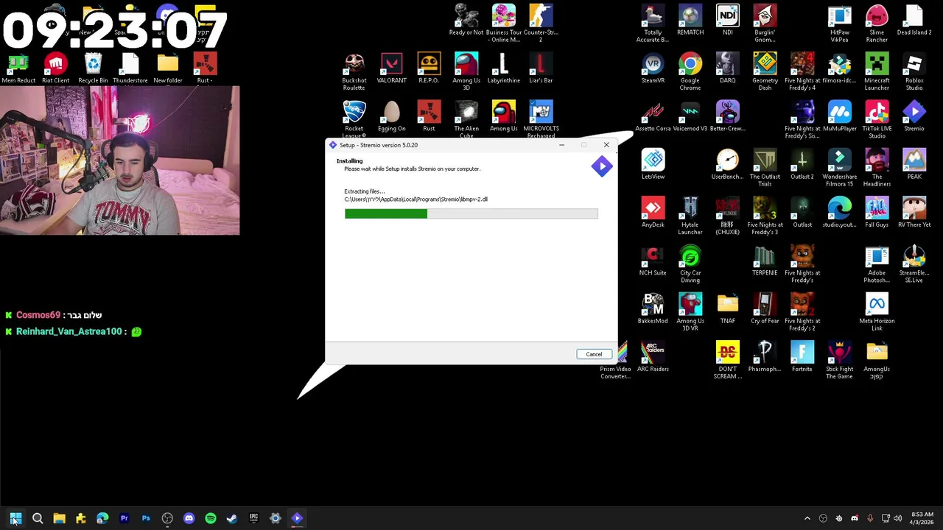This screenshot has height=530, width=943.
Task: Select the Labyrinthine desktop icon
Action: (x=503, y=68)
